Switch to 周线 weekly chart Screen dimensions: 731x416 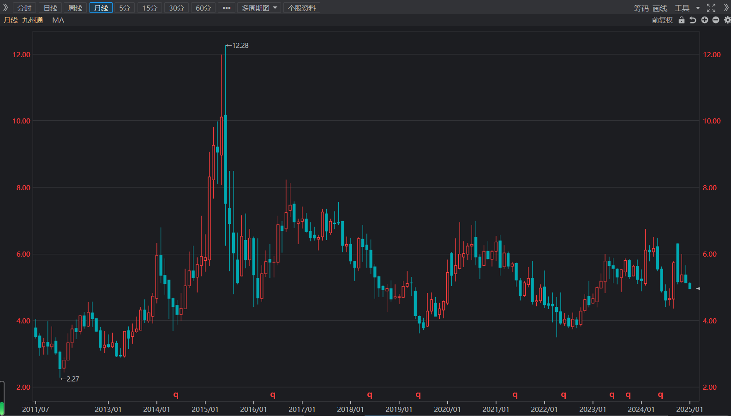coord(75,8)
